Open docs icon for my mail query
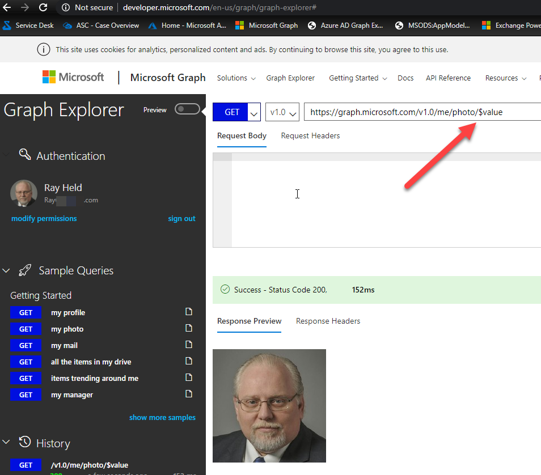This screenshot has width=541, height=475. pyautogui.click(x=189, y=344)
